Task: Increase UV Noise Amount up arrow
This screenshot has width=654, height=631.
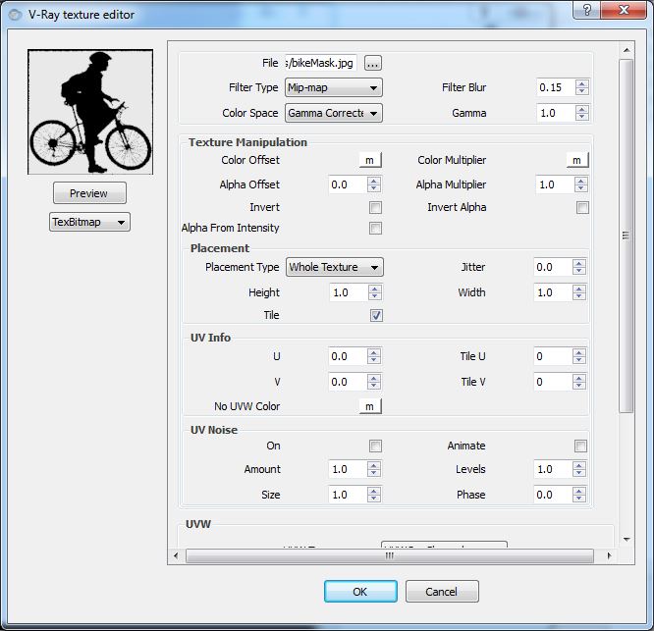Action: point(374,465)
